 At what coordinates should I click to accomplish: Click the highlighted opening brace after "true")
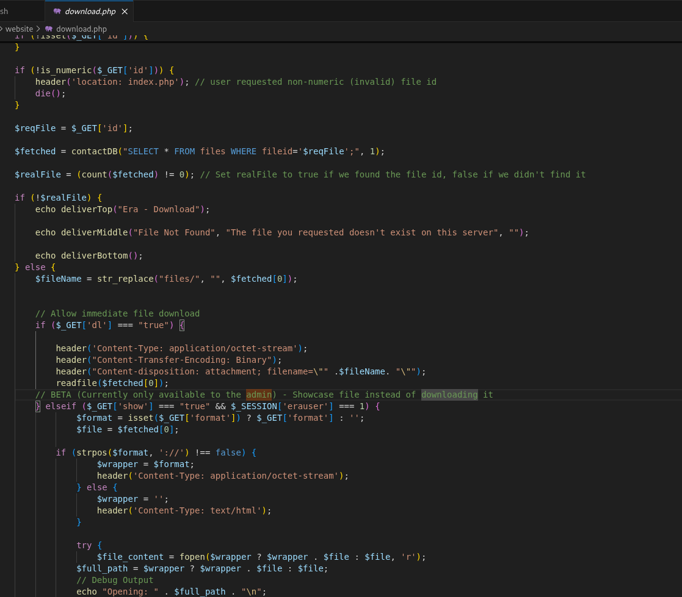[x=182, y=325]
